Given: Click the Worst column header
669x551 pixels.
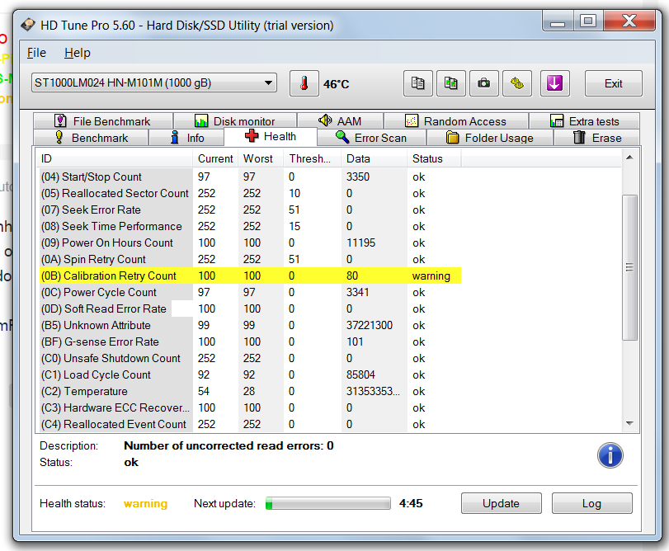Looking at the screenshot, I should coord(261,158).
